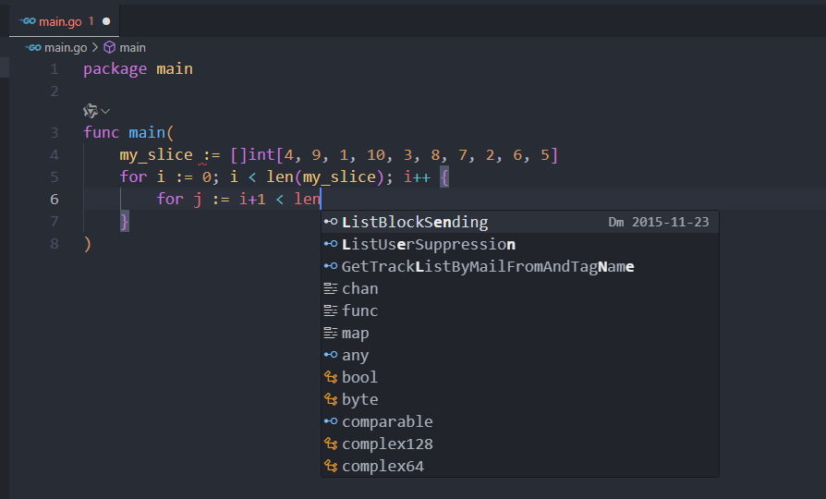Click interface icon beside comparable
The height and width of the screenshot is (499, 826).
tap(331, 421)
